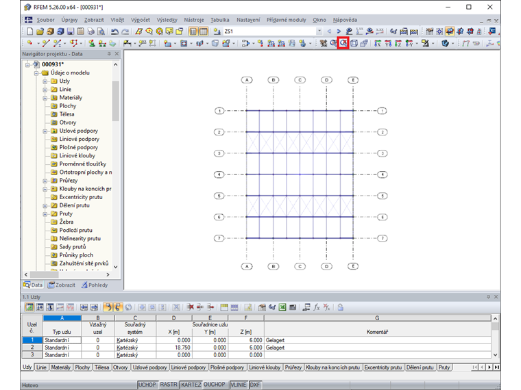Delete row icon with red X
This screenshot has width=521, height=390.
pos(191,307)
